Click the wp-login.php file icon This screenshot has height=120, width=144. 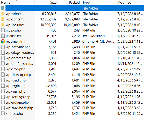pos(3,86)
